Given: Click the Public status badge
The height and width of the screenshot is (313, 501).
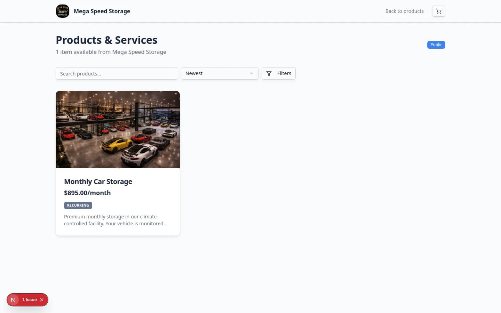Looking at the screenshot, I should [x=436, y=45].
